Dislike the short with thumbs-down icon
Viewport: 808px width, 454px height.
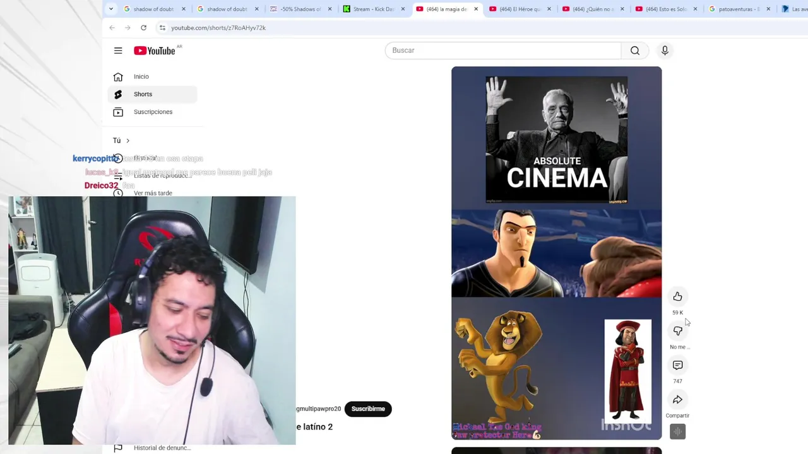pos(677,331)
